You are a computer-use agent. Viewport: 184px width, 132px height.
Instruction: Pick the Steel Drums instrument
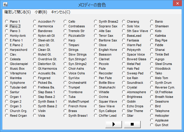pyautogui.click(x=152, y=64)
